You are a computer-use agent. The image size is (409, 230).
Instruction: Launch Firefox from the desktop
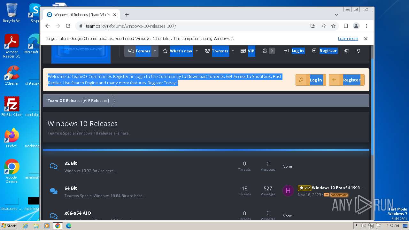12,138
